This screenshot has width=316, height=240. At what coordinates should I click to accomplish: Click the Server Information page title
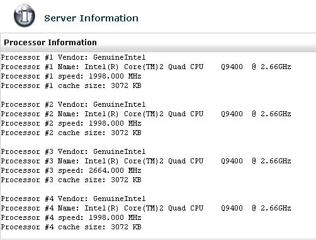click(91, 18)
